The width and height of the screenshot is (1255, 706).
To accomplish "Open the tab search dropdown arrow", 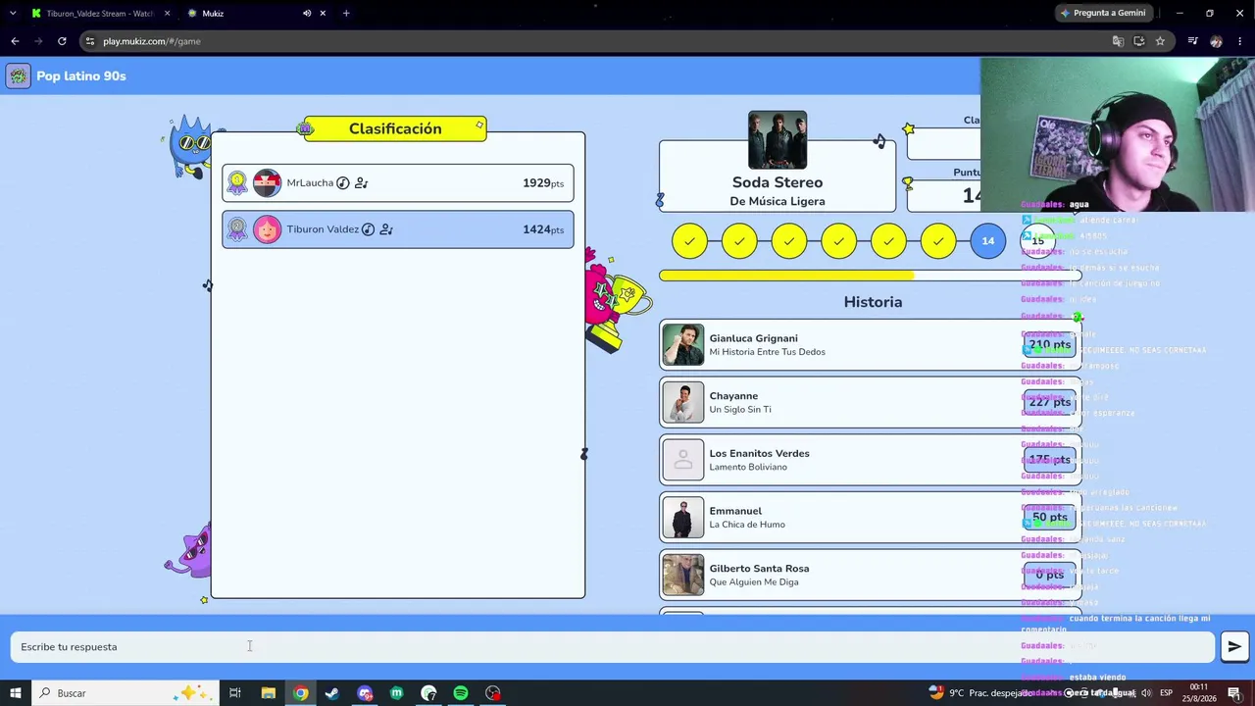I will (13, 14).
